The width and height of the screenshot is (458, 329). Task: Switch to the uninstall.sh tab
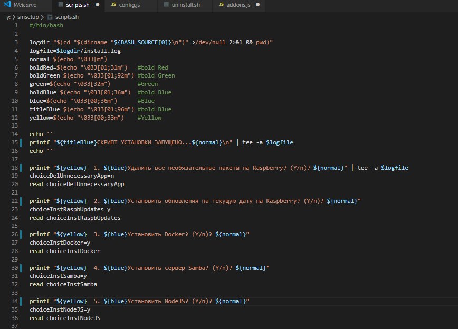tap(186, 5)
